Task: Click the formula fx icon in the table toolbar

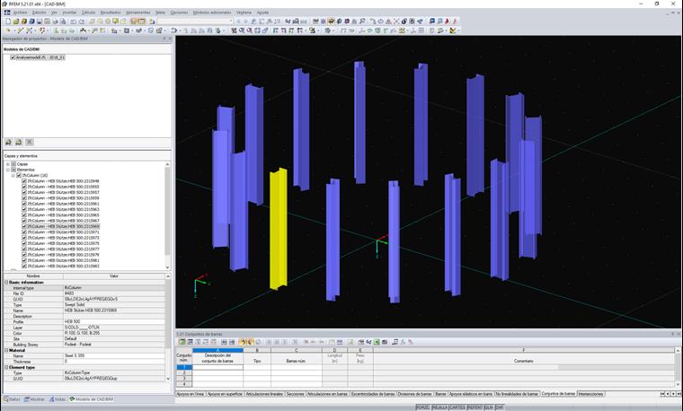Action: (403, 342)
